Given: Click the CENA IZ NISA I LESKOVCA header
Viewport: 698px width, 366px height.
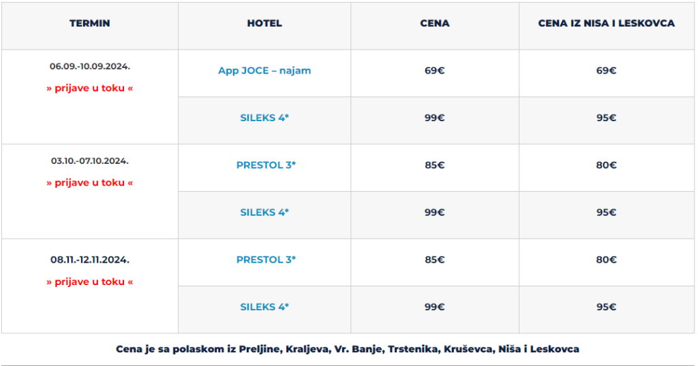Looking at the screenshot, I should (606, 24).
